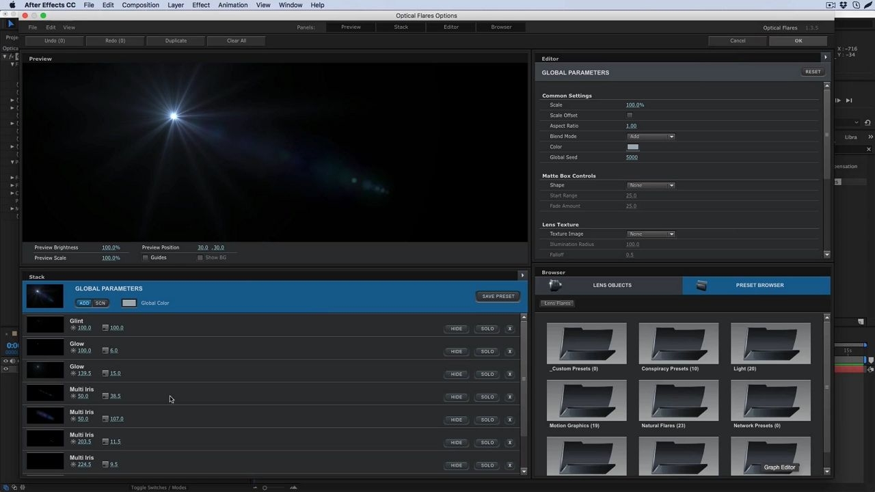The height and width of the screenshot is (492, 875).
Task: Click the Browser scroll up arrow
Action: 827,317
